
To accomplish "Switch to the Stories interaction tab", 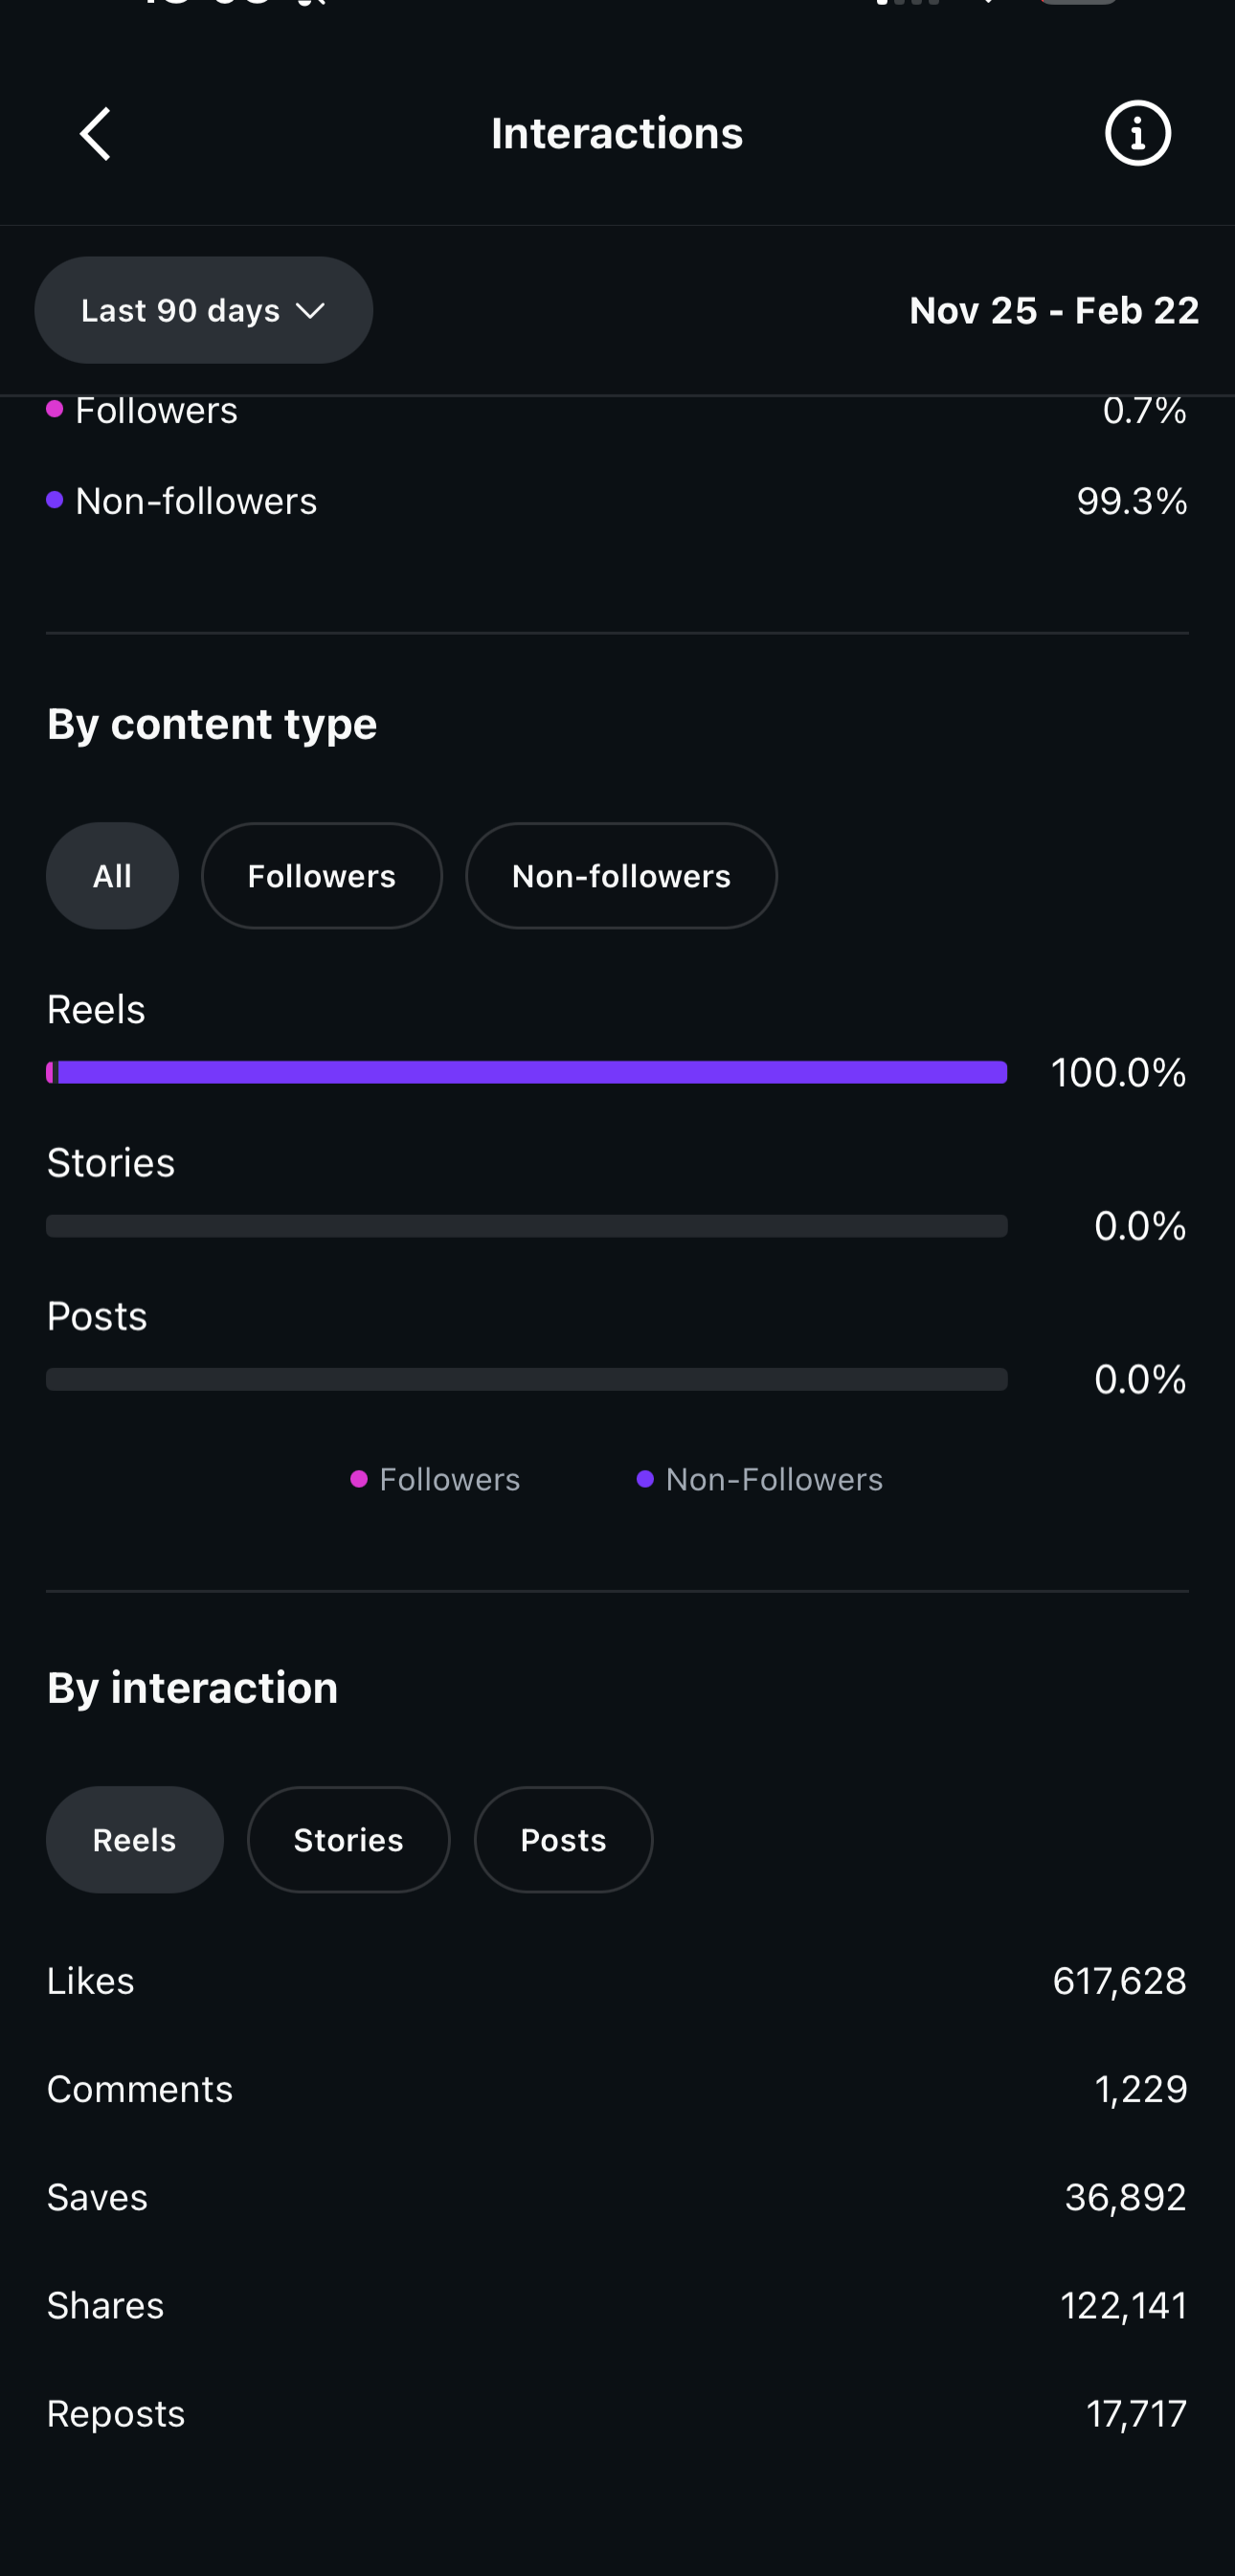I will pyautogui.click(x=348, y=1840).
